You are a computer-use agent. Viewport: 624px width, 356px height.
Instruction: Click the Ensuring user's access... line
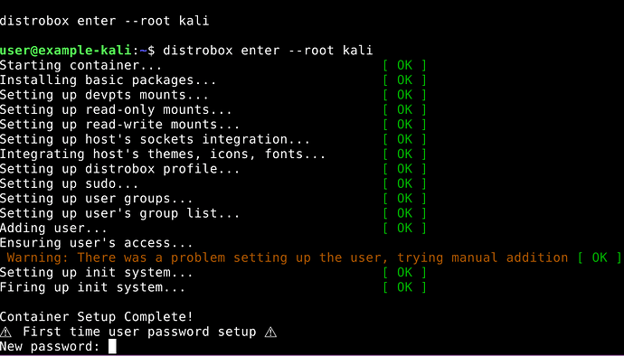96,243
